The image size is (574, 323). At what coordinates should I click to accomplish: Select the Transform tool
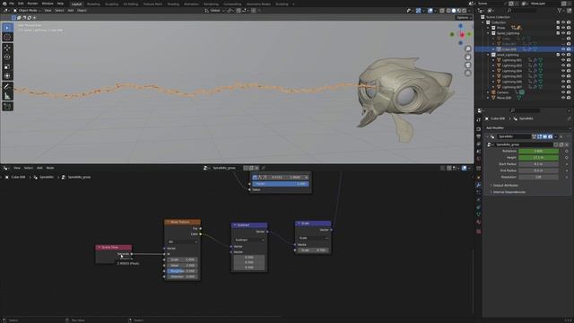pos(7,75)
